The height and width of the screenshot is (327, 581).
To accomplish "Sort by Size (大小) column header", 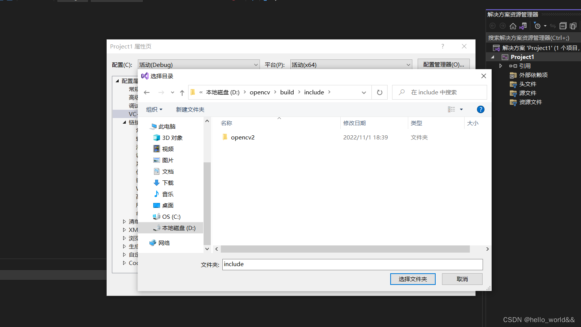I will coord(472,123).
